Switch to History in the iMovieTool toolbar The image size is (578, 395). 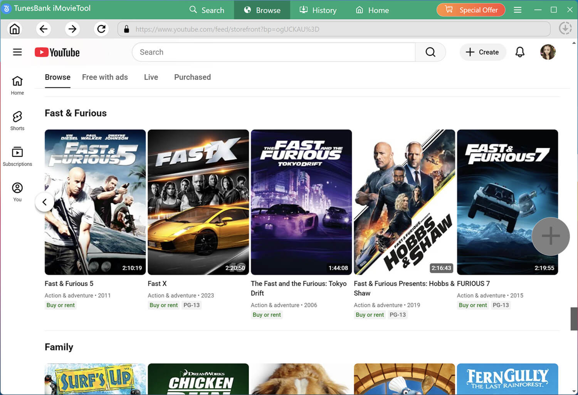318,10
